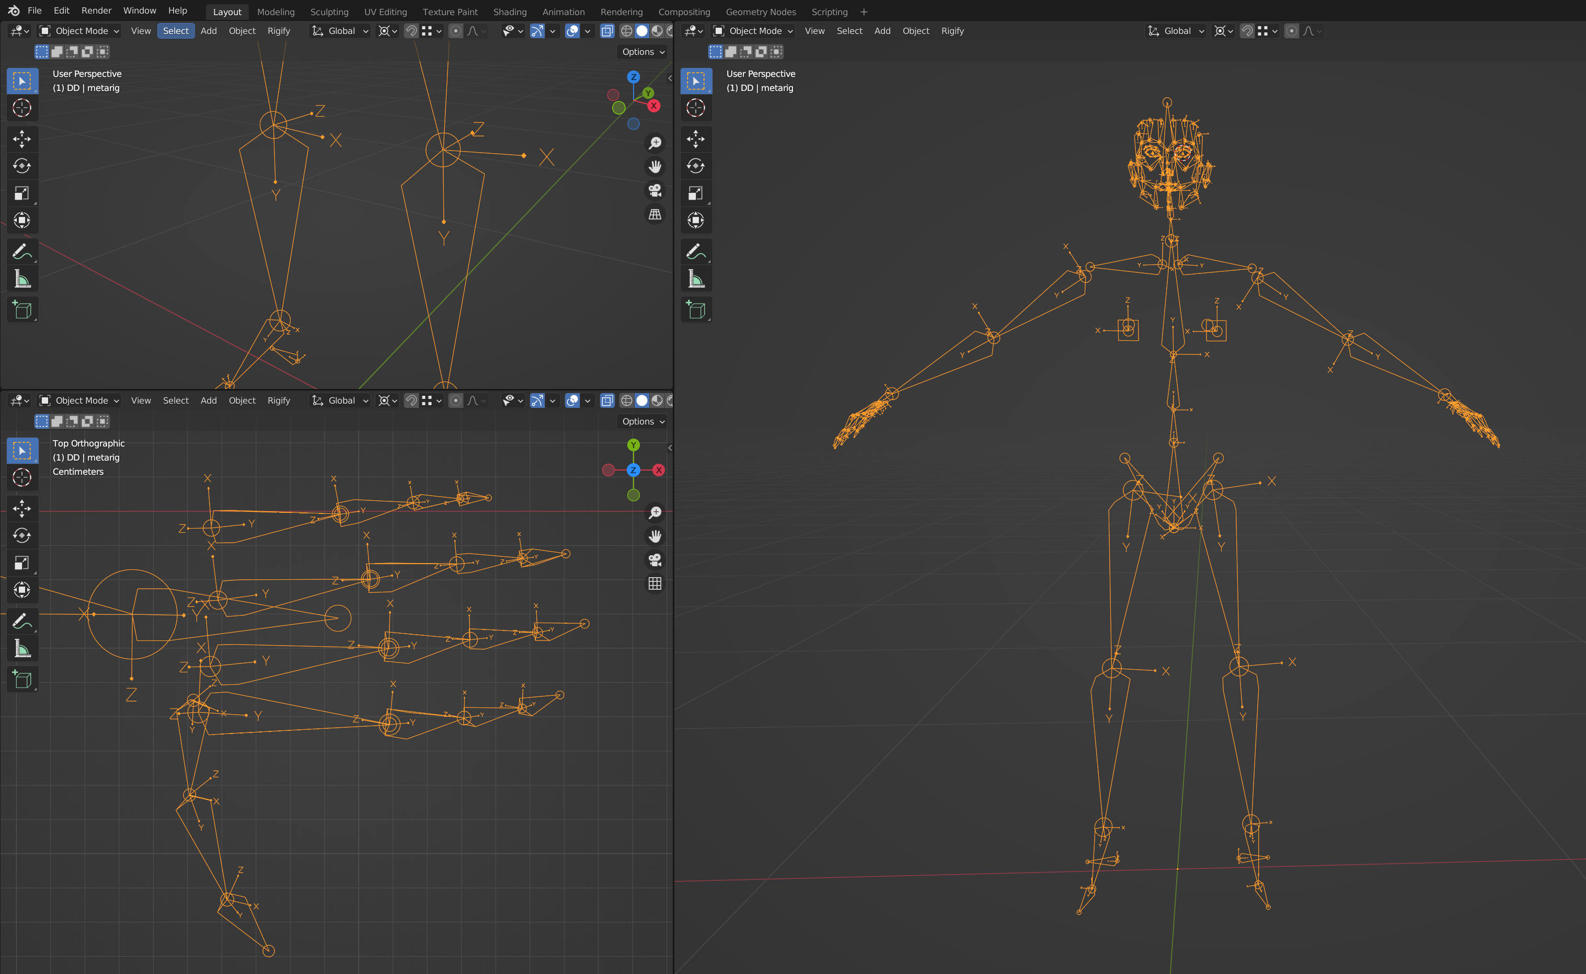Toggle X-ray display in bottom-left viewport header
The width and height of the screenshot is (1586, 974).
[x=606, y=400]
